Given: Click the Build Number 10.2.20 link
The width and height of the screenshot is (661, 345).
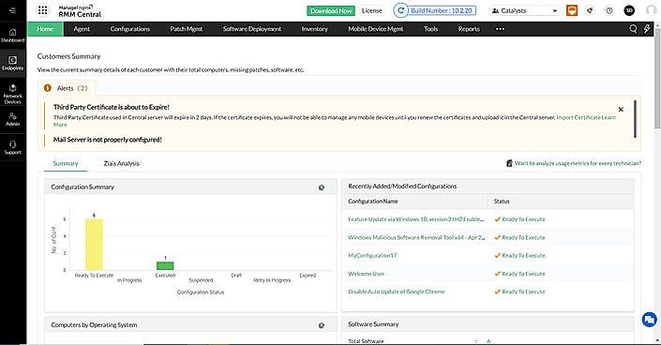Looking at the screenshot, I should (x=442, y=10).
